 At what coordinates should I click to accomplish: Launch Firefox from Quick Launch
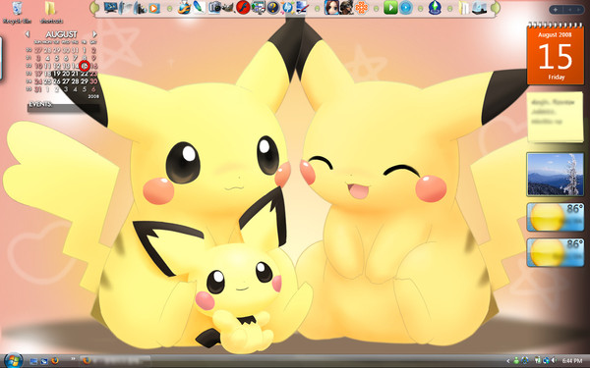(x=55, y=361)
